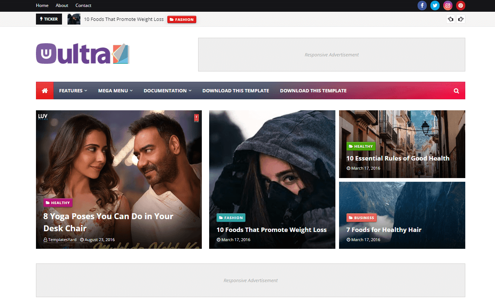Expand the DOCUMENTATION dropdown

tap(167, 91)
